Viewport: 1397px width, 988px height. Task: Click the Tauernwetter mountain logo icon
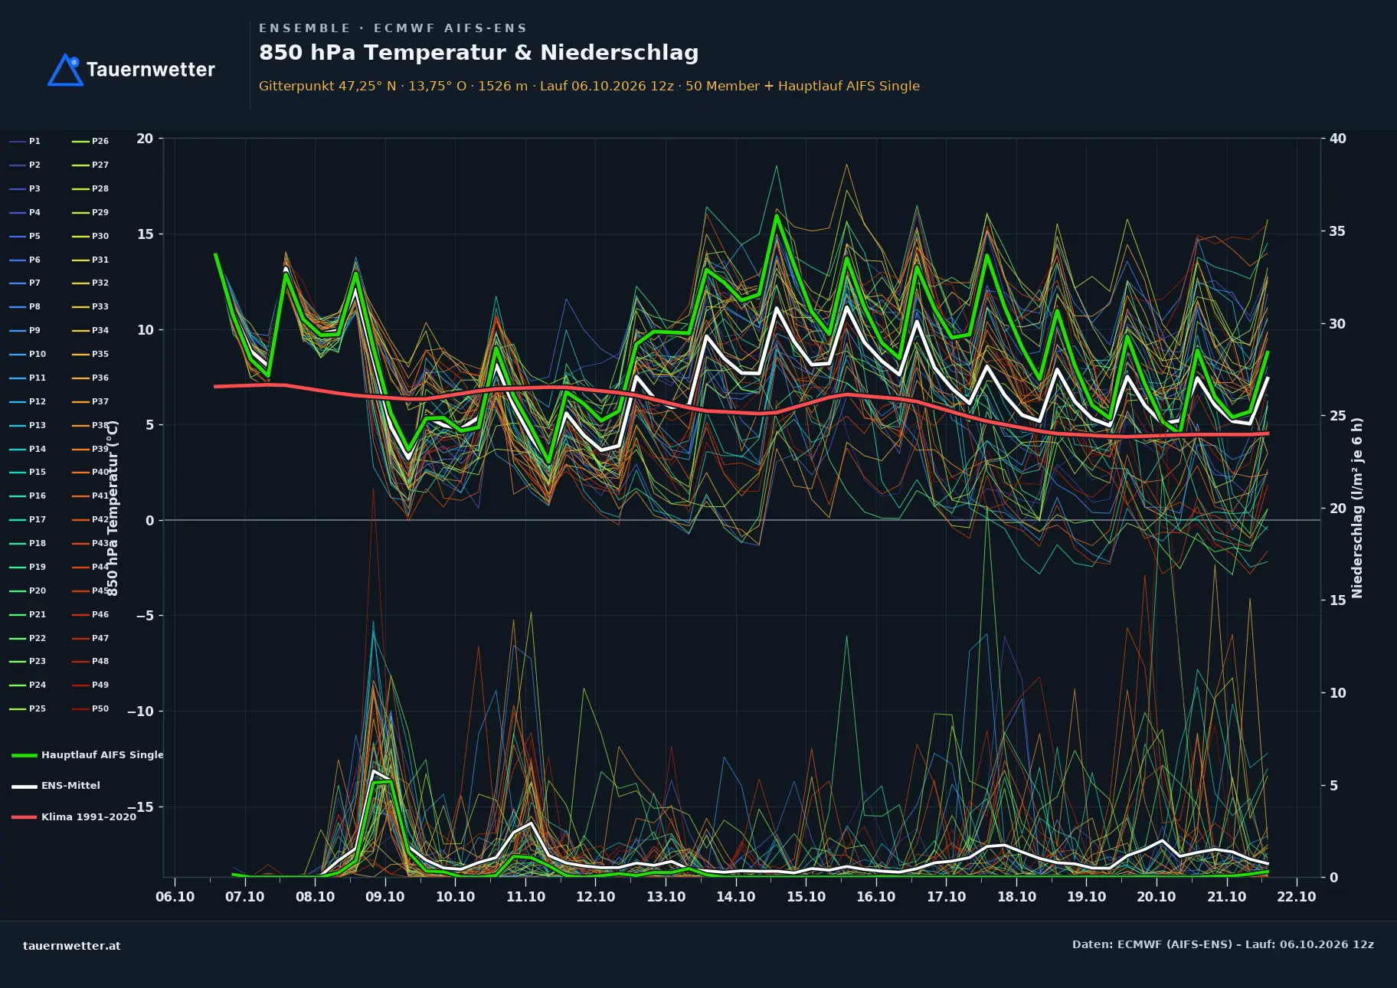pyautogui.click(x=65, y=70)
